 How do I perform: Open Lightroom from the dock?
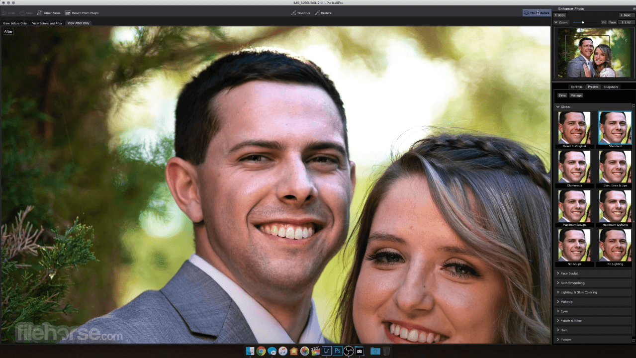click(327, 351)
